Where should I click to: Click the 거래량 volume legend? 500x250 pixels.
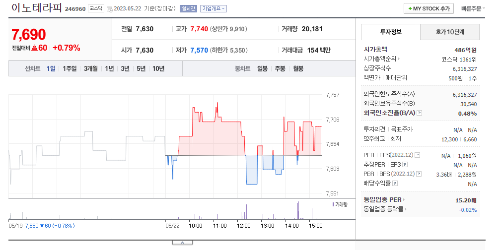tap(340, 204)
